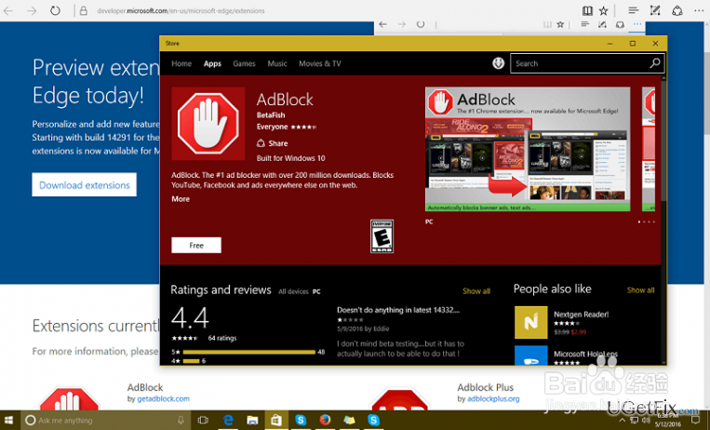Open File Explorer from taskbar

coord(252,420)
